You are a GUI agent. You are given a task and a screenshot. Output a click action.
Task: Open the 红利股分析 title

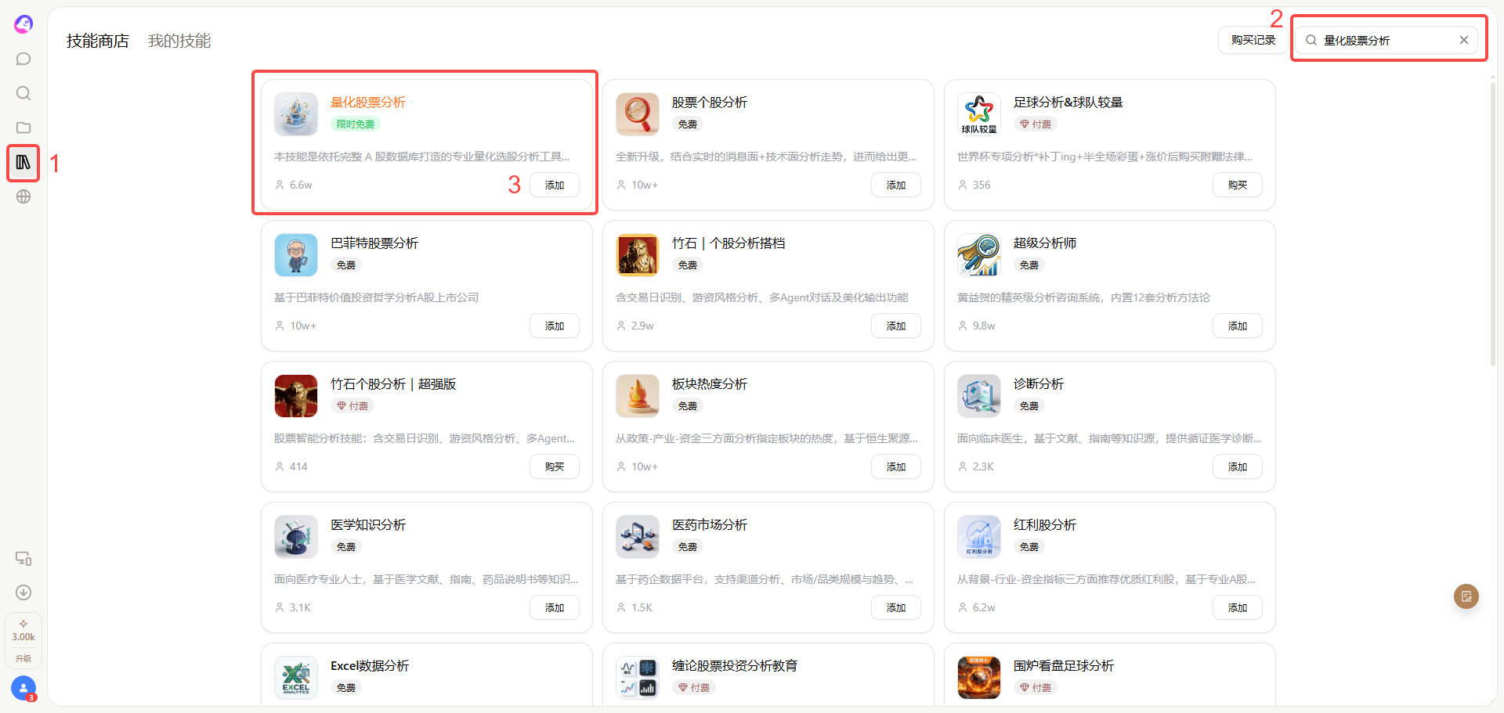[1045, 525]
